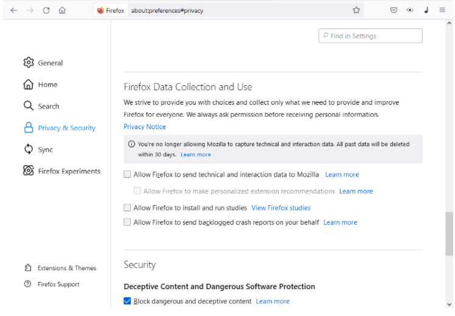This screenshot has height=316, width=455.
Task: Click the Security section heading
Action: [139, 265]
